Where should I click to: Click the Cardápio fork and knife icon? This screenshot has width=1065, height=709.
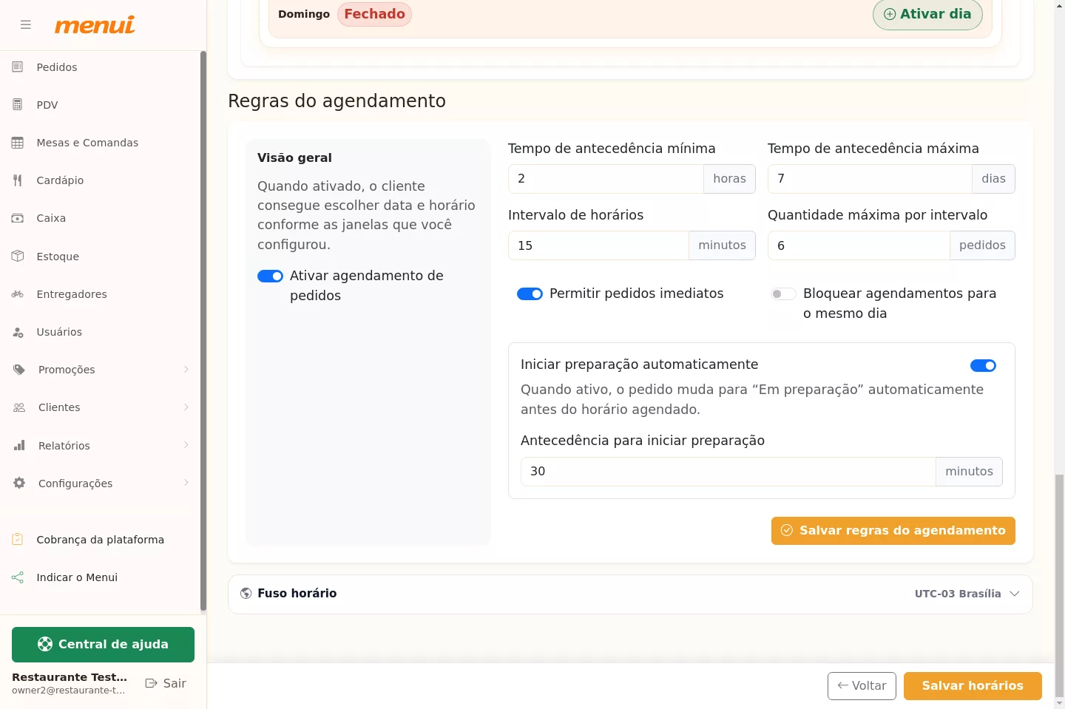(18, 180)
